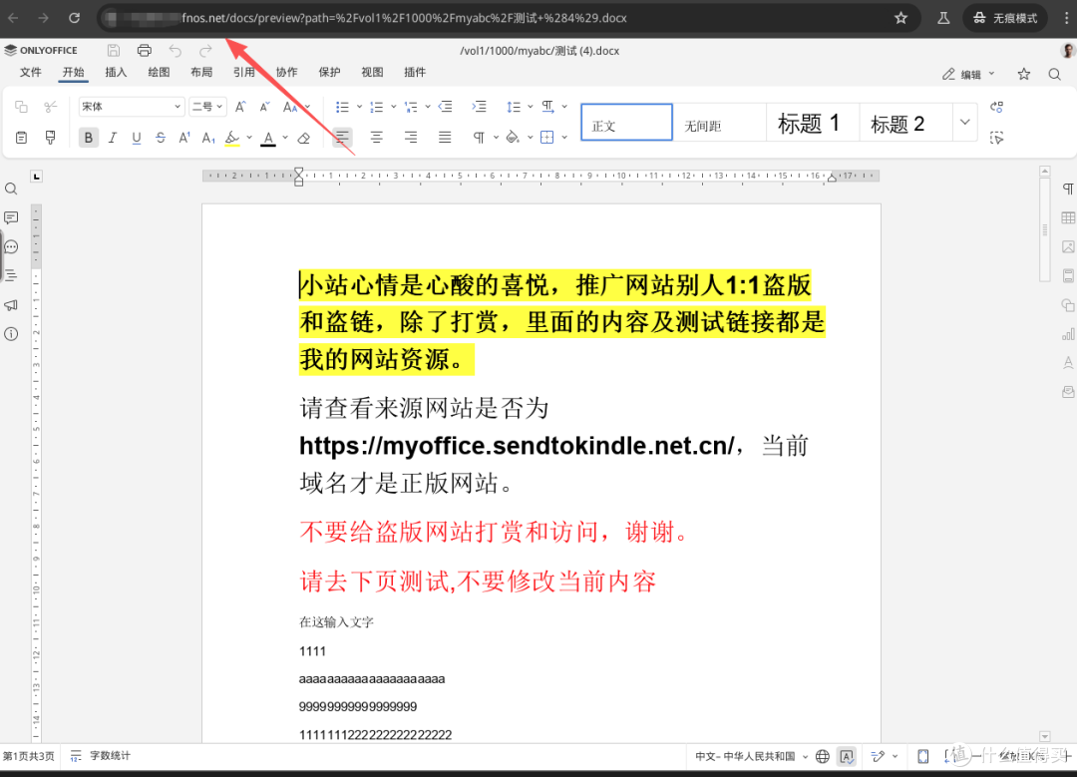Viewport: 1077px width, 777px height.
Task: Open the Shape settings icon in the right sidebar
Action: (1068, 305)
